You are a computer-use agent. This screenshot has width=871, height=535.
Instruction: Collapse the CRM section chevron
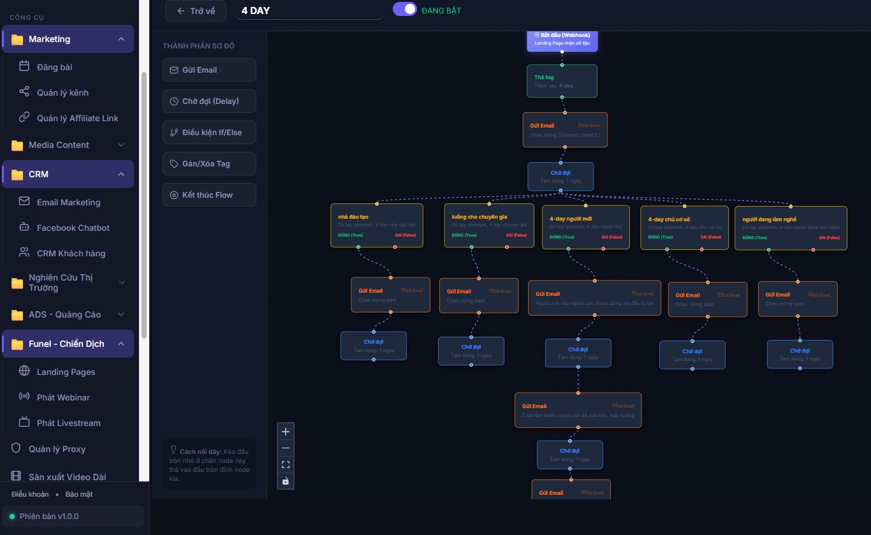click(121, 175)
